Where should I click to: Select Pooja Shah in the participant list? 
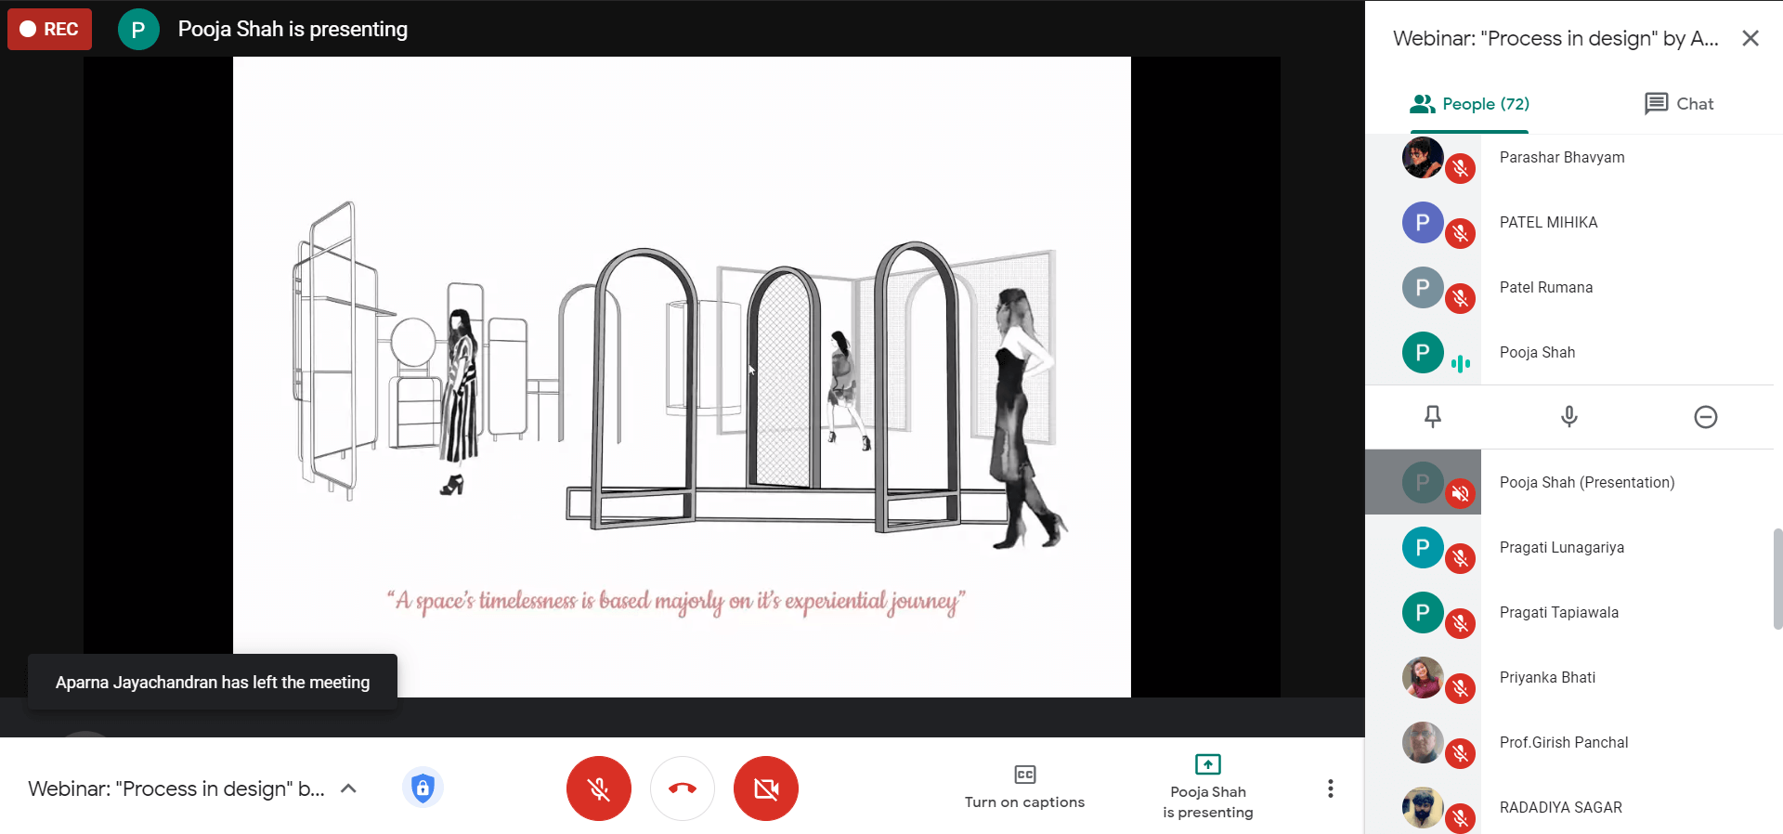pyautogui.click(x=1537, y=353)
